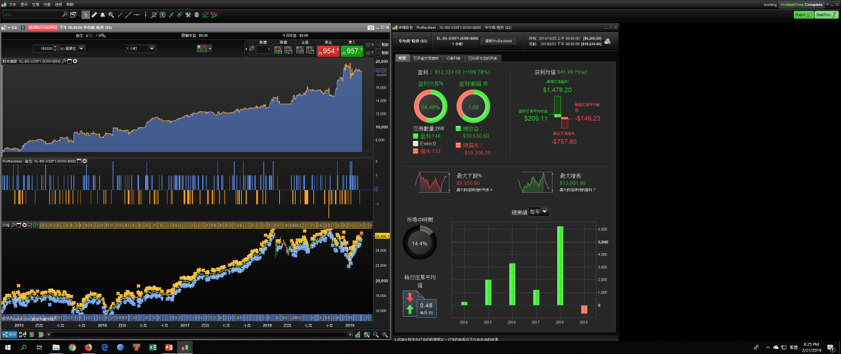Select the magnifier zoom tool in the toolbar
841x354 pixels.
[x=111, y=14]
